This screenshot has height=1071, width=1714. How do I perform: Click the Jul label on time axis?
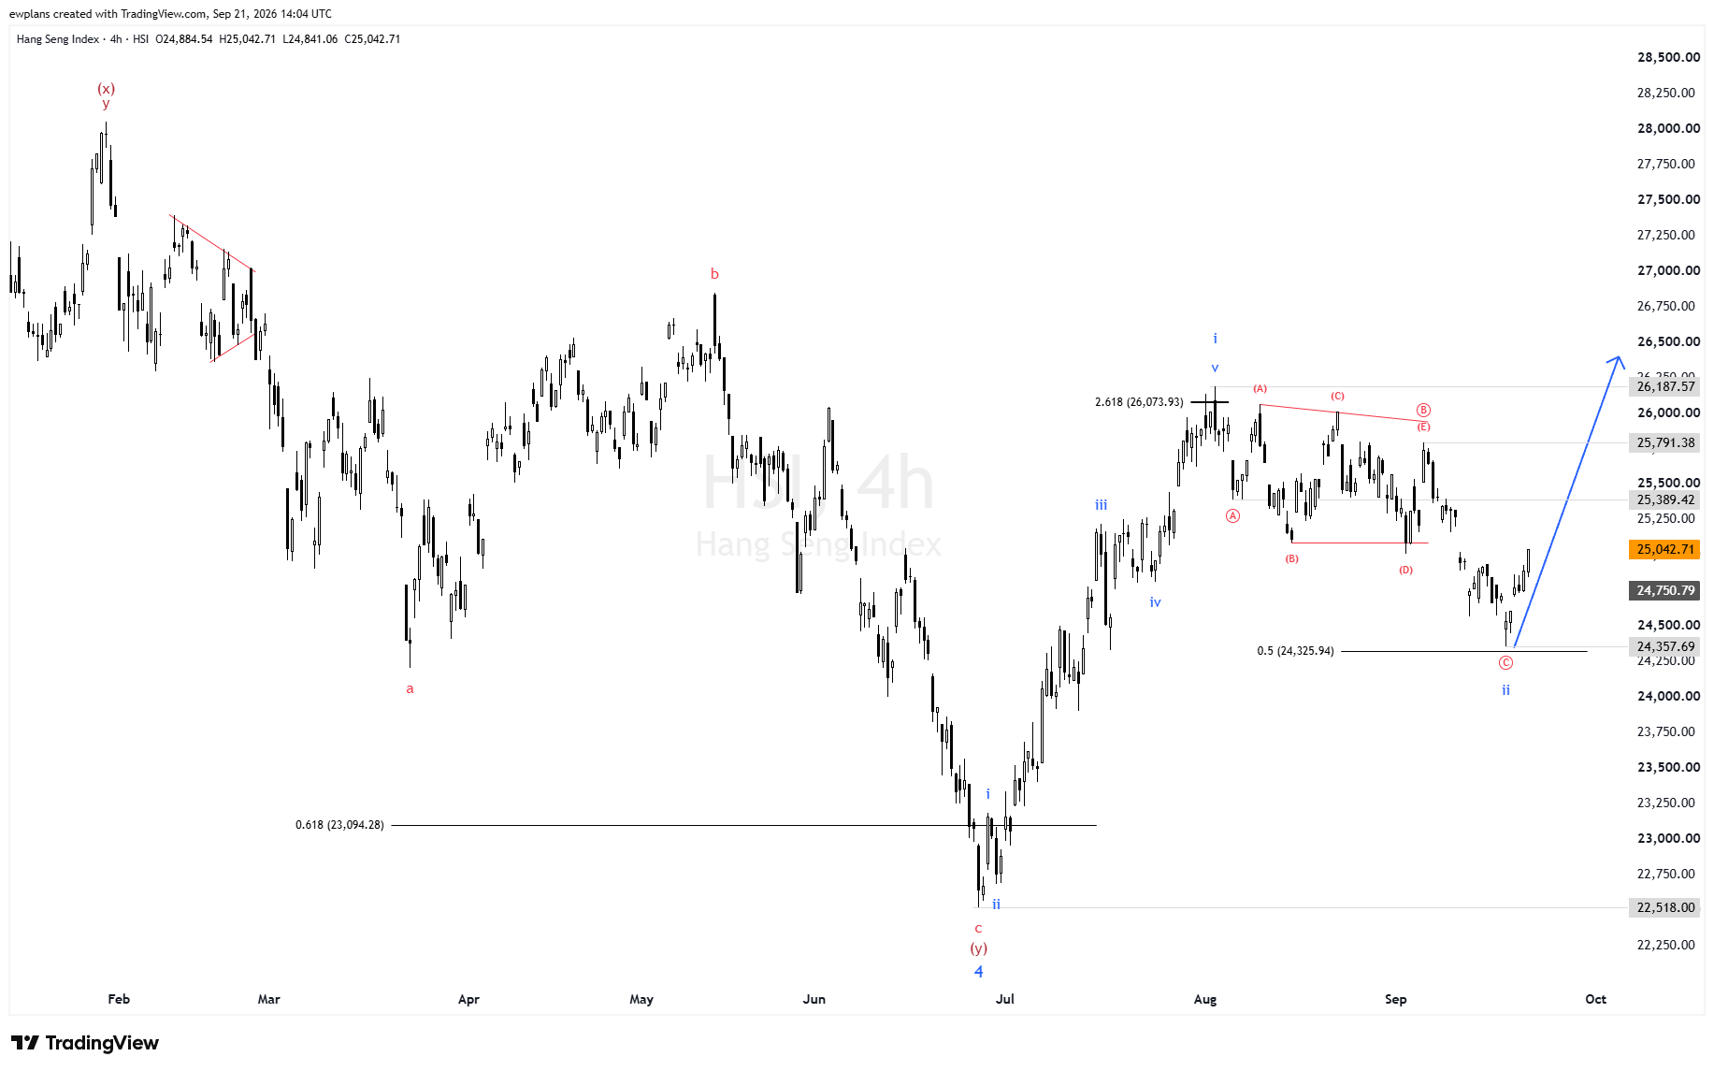click(1005, 999)
